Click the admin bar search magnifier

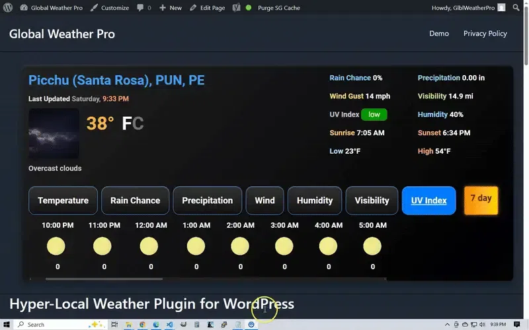click(516, 7)
